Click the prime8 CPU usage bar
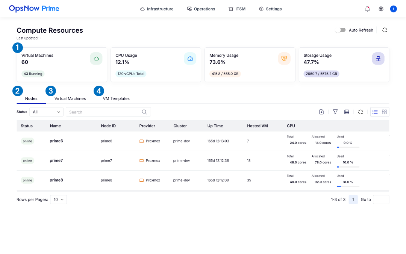The image size is (406, 254). (348, 186)
